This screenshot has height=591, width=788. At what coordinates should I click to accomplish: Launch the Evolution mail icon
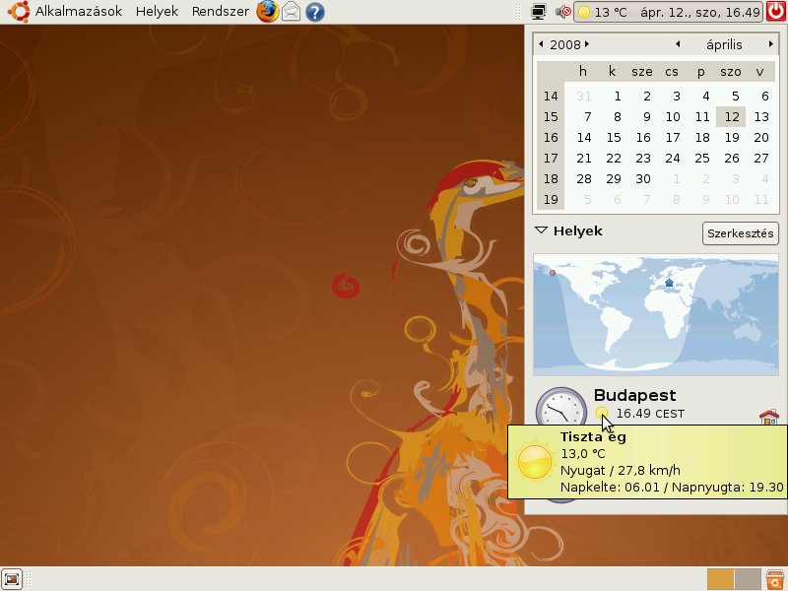(x=291, y=12)
